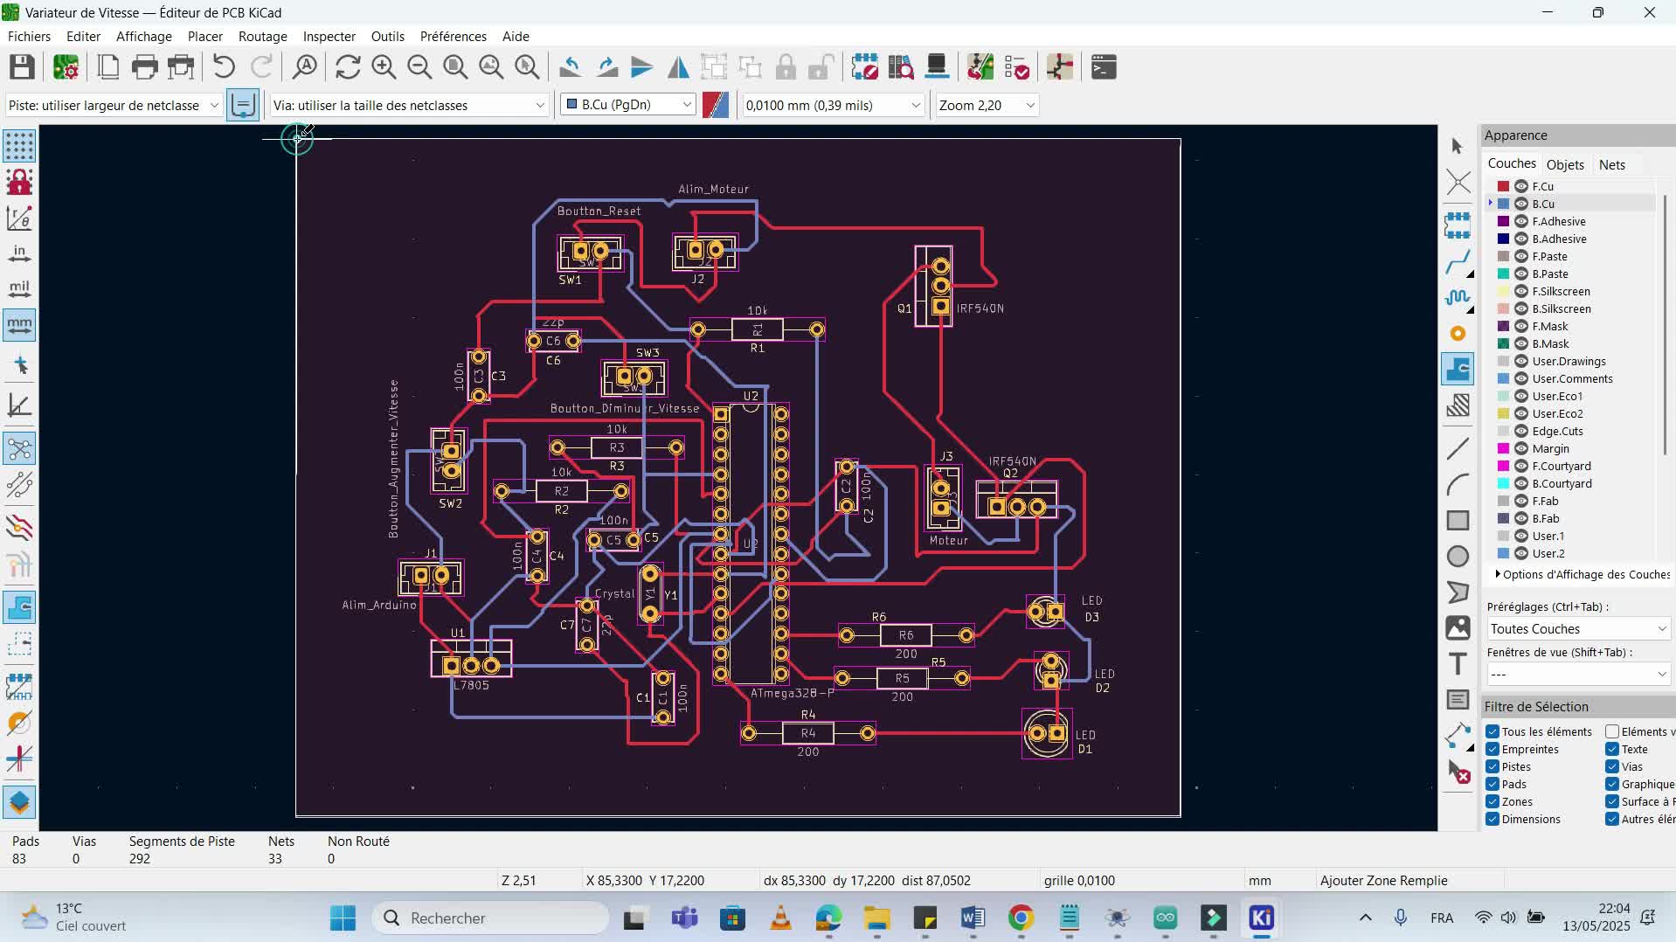Viewport: 1676px width, 942px height.
Task: Uncheck the Empreintes filter checkbox
Action: click(1492, 750)
